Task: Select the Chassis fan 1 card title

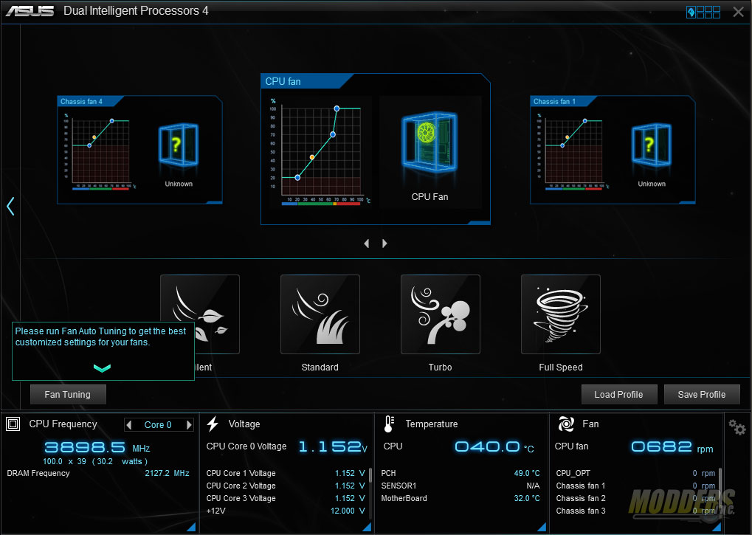Action: 554,102
